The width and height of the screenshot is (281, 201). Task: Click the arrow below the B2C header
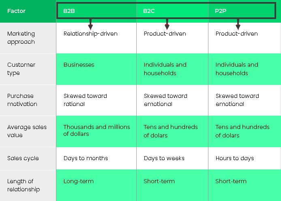[x=167, y=24]
